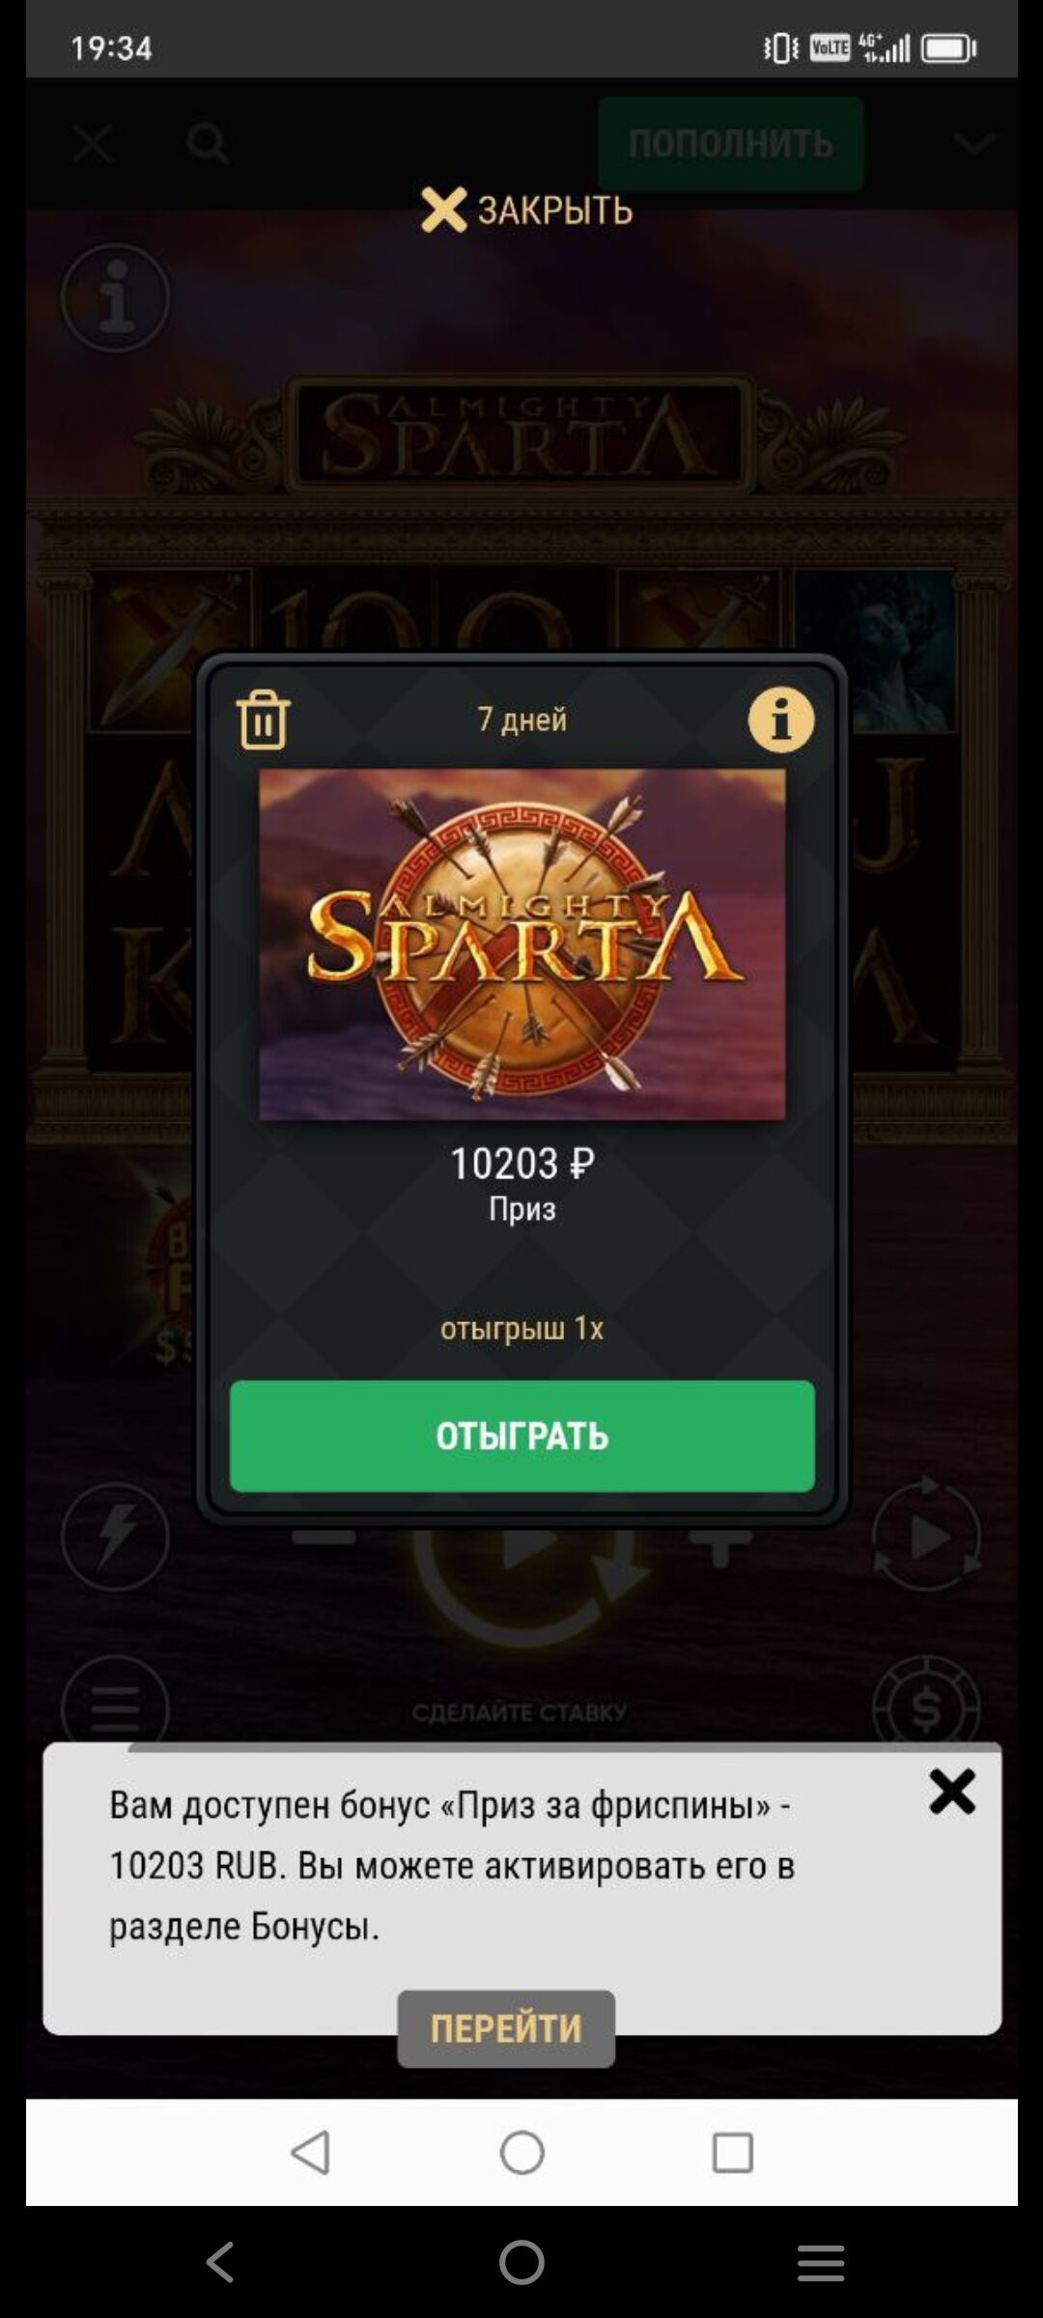Open the search magnifier icon
Viewport: 1043px width, 2318px height.
pyautogui.click(x=208, y=144)
